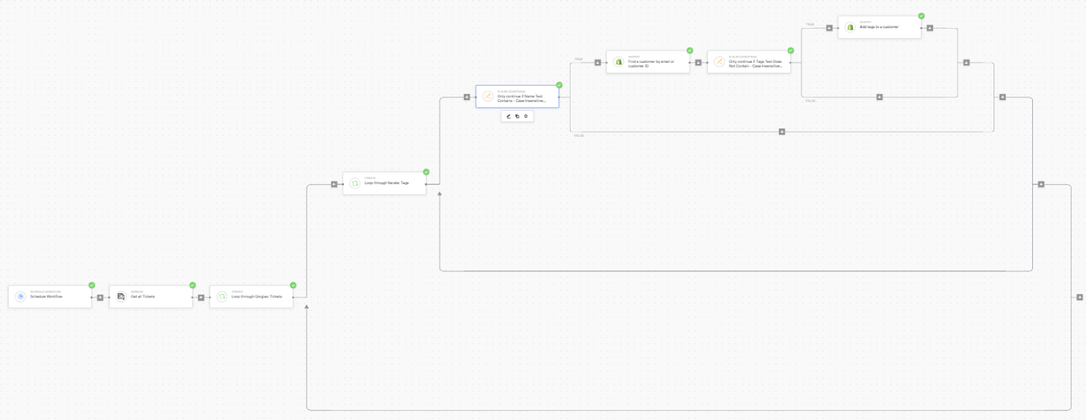This screenshot has height=420, width=1086.
Task: Click the clock icon on Schedule Workflow
Action: point(21,297)
